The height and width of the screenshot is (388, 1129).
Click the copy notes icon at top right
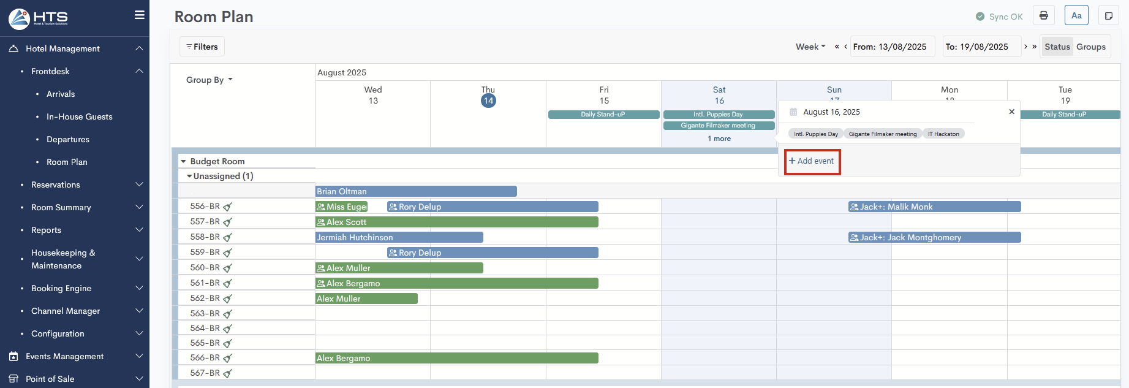(x=1108, y=16)
